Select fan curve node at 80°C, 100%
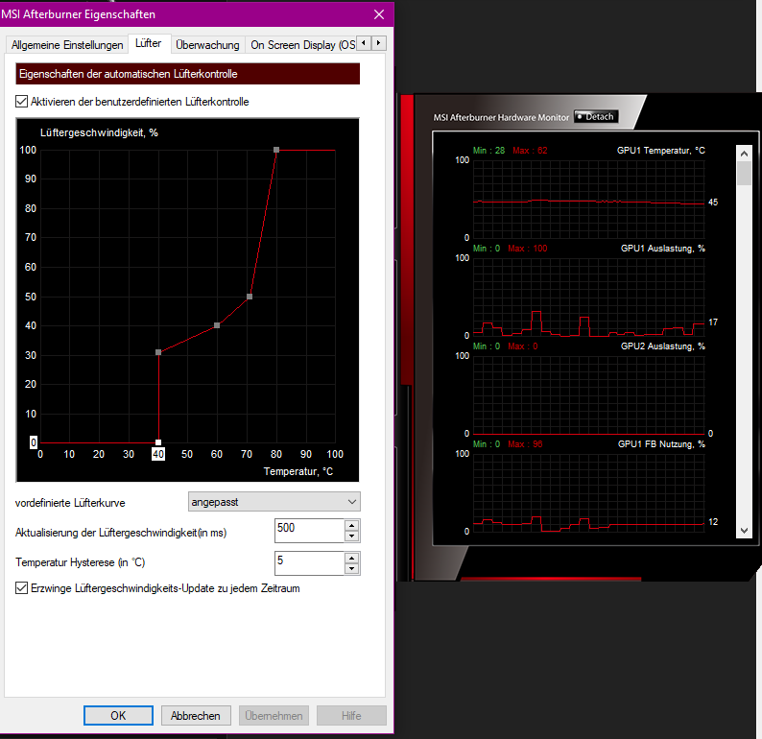The image size is (762, 739). click(x=276, y=150)
